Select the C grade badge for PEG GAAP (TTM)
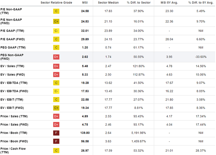 click(x=56, y=48)
